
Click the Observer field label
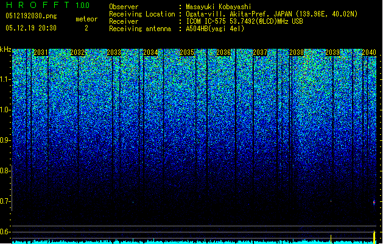tap(124, 7)
